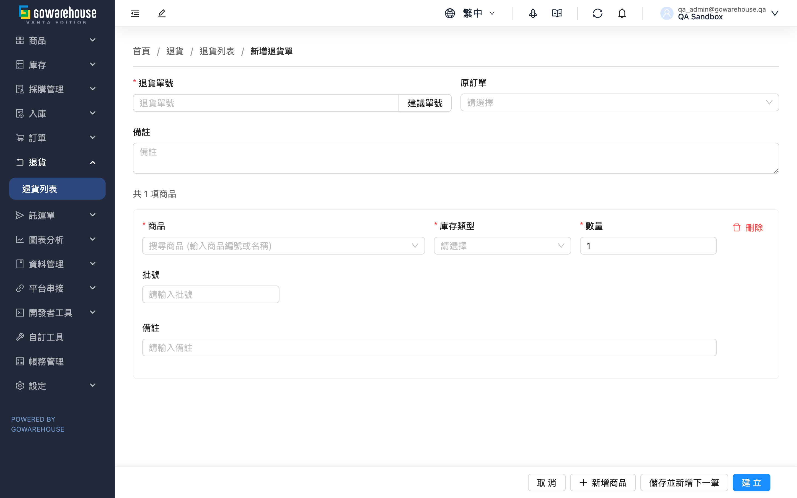Click the 開發者工具 terminal icon in sidebar
This screenshot has width=797, height=498.
(20, 313)
